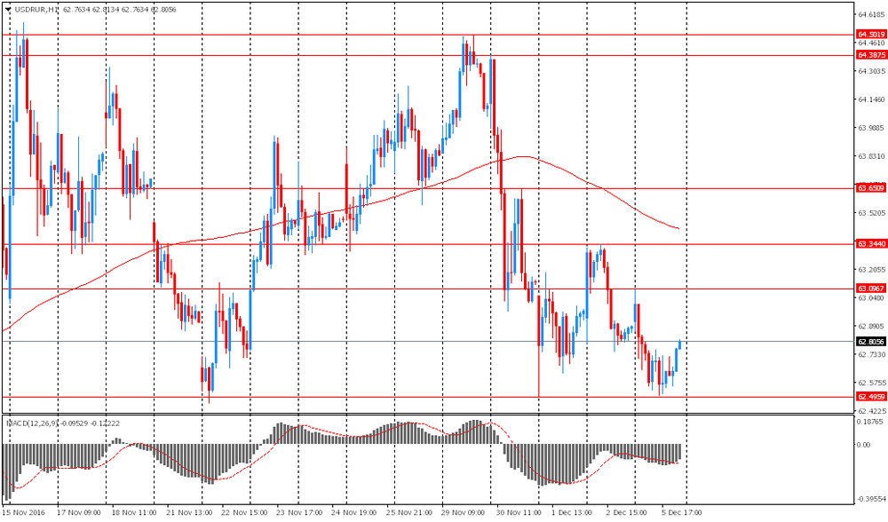Click the current price label 62.8056

871,342
